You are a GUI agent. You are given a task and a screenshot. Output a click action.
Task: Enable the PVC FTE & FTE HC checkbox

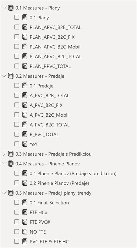point(17,241)
